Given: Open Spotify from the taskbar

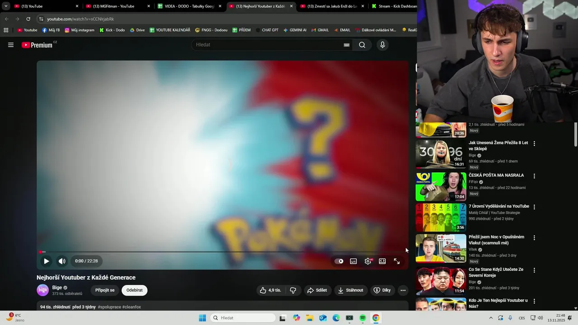Looking at the screenshot, I should (x=363, y=318).
